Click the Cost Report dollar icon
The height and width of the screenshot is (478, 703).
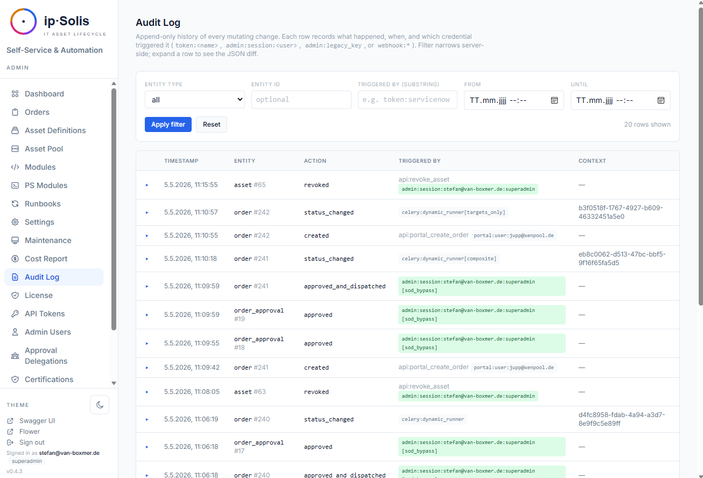pyautogui.click(x=15, y=259)
